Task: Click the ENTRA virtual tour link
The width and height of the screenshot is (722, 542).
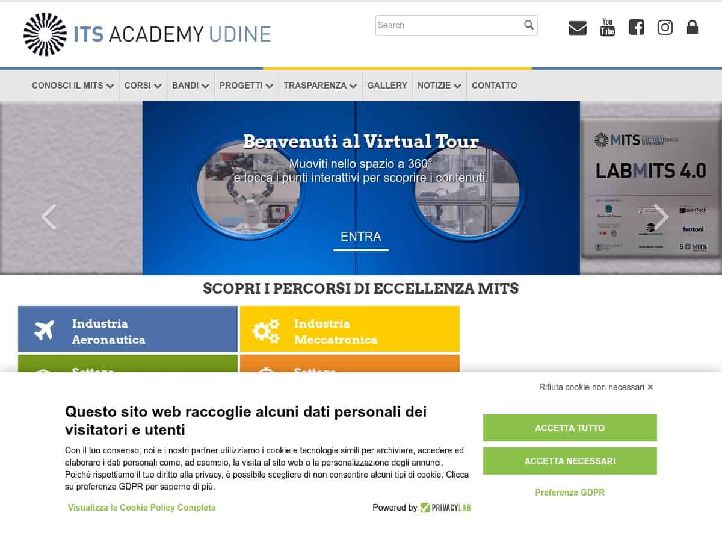Action: point(361,237)
